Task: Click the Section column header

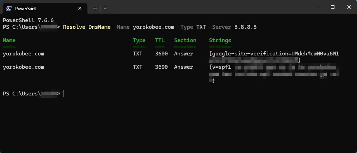Action: [x=185, y=40]
